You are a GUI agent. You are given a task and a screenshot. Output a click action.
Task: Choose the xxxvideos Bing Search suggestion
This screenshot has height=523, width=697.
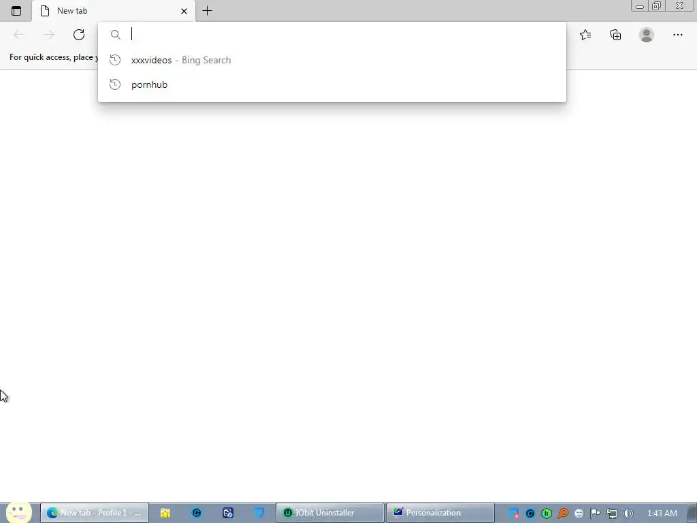tap(331, 60)
